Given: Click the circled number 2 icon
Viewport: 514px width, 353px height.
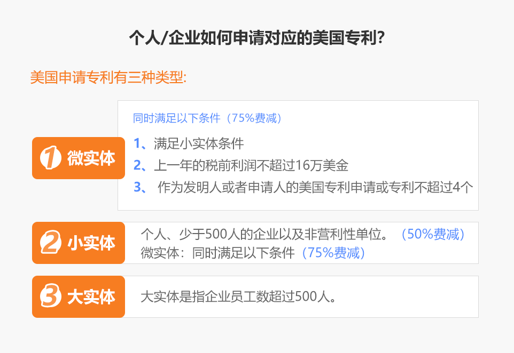Looking at the screenshot, I should coord(51,243).
